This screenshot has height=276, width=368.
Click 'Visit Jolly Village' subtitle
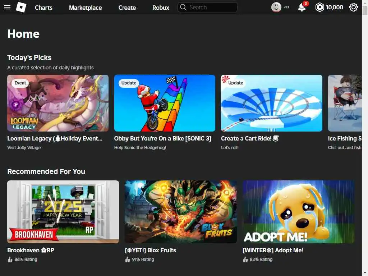pos(24,148)
